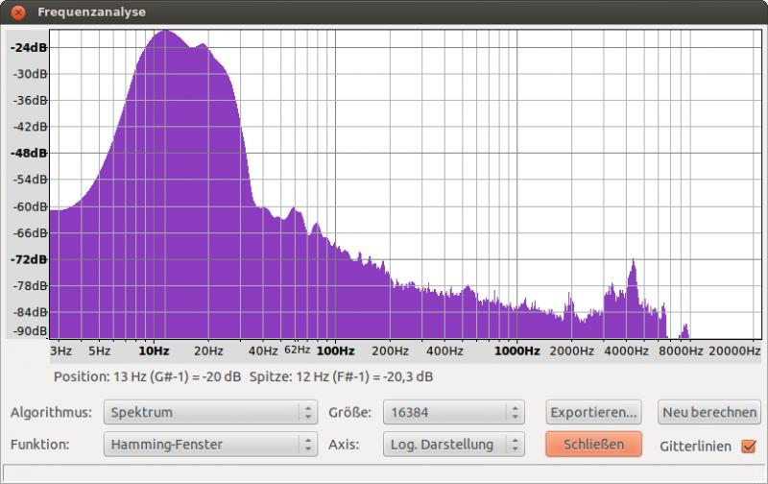
Task: Click the 100Hz label on the frequency axis
Action: click(x=335, y=351)
